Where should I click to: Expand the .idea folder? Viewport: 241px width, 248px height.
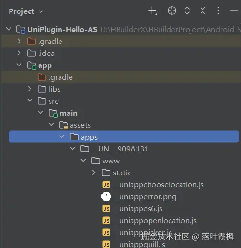pyautogui.click(x=19, y=53)
